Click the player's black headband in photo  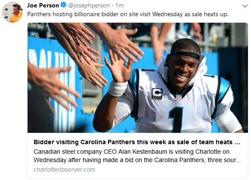click(186, 55)
